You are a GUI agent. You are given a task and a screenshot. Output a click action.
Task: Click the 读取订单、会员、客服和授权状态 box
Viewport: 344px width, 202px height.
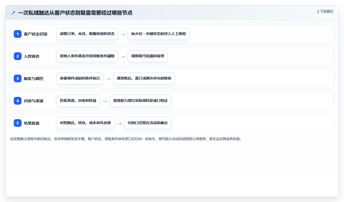pyautogui.click(x=87, y=34)
